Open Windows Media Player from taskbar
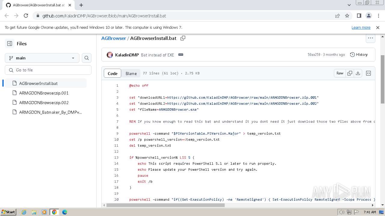This screenshot has width=385, height=216. [x=44, y=212]
